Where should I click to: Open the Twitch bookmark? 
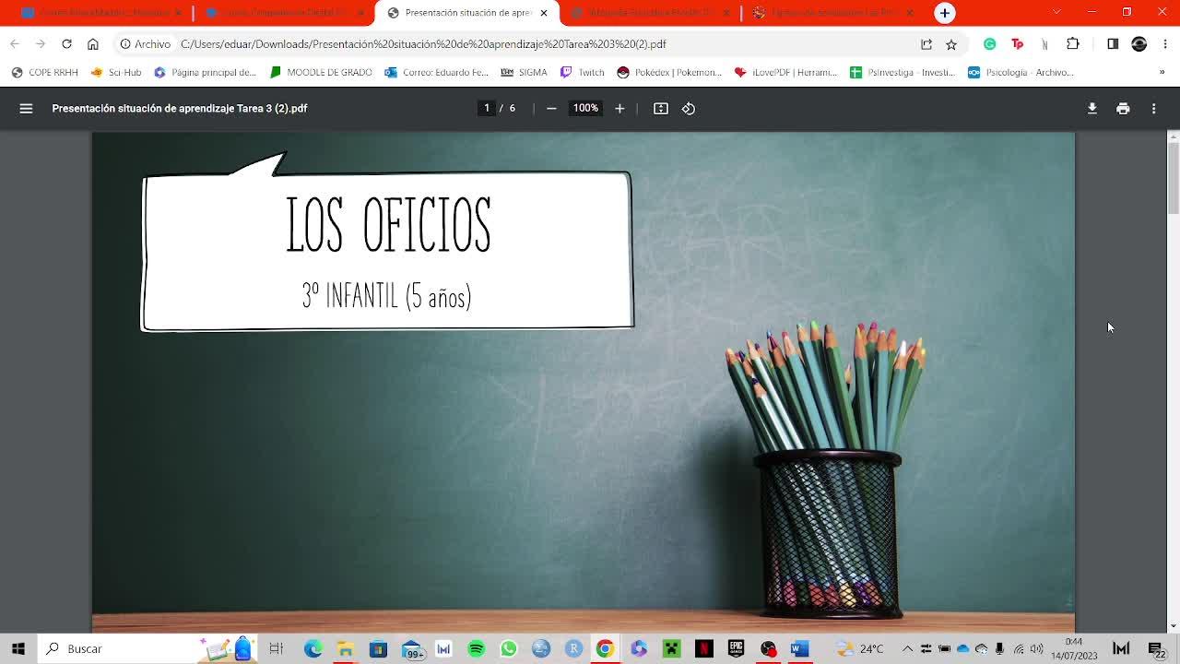click(583, 73)
